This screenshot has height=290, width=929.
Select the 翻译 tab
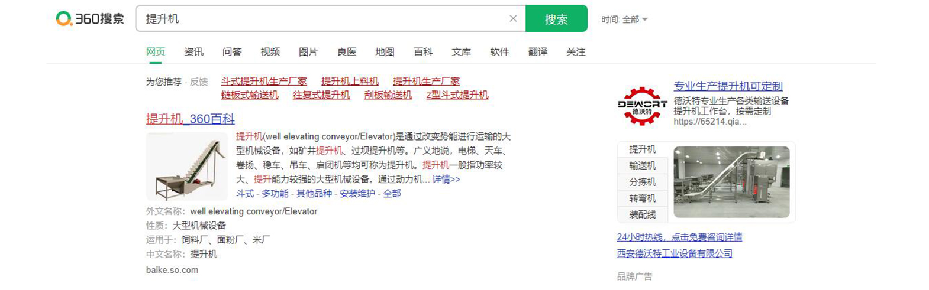(537, 52)
